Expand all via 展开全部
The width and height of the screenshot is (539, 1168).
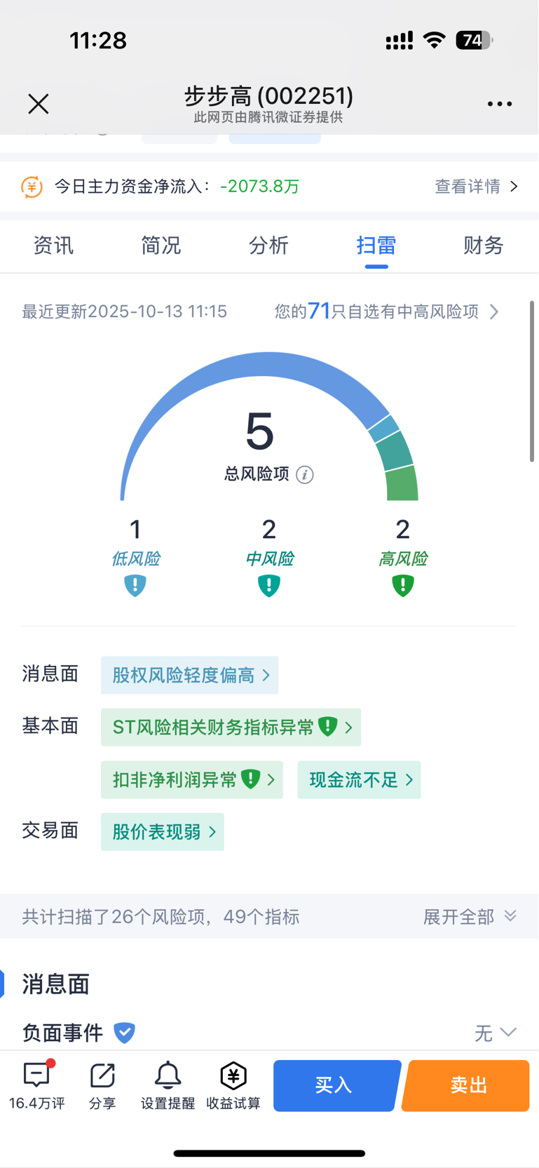470,916
